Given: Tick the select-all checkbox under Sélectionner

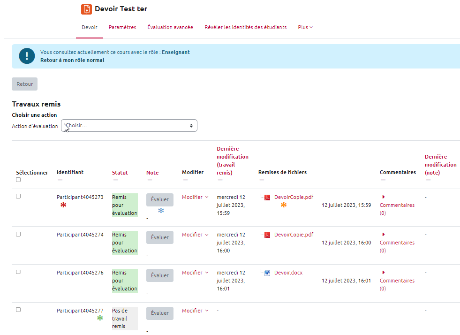Looking at the screenshot, I should pos(18,180).
